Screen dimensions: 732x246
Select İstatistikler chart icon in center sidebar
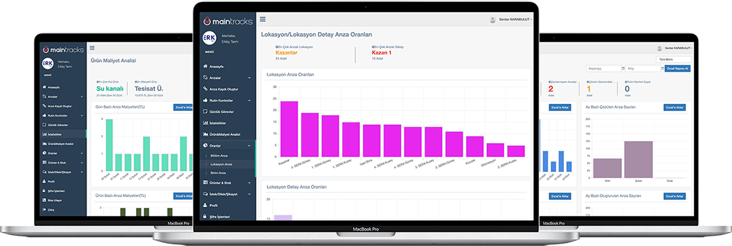[205, 123]
